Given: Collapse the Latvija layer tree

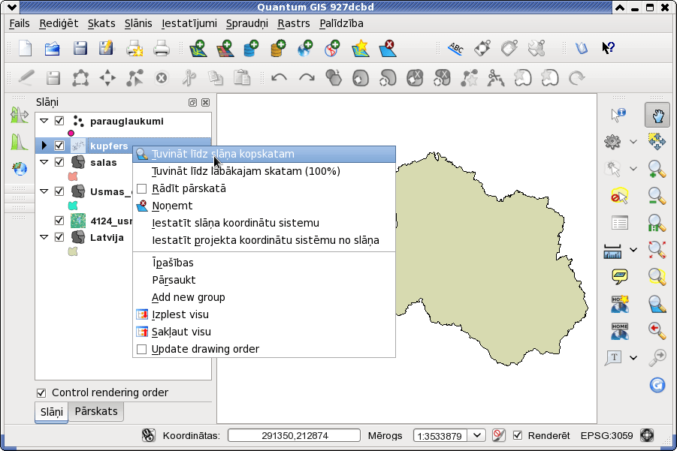Looking at the screenshot, I should coord(44,236).
